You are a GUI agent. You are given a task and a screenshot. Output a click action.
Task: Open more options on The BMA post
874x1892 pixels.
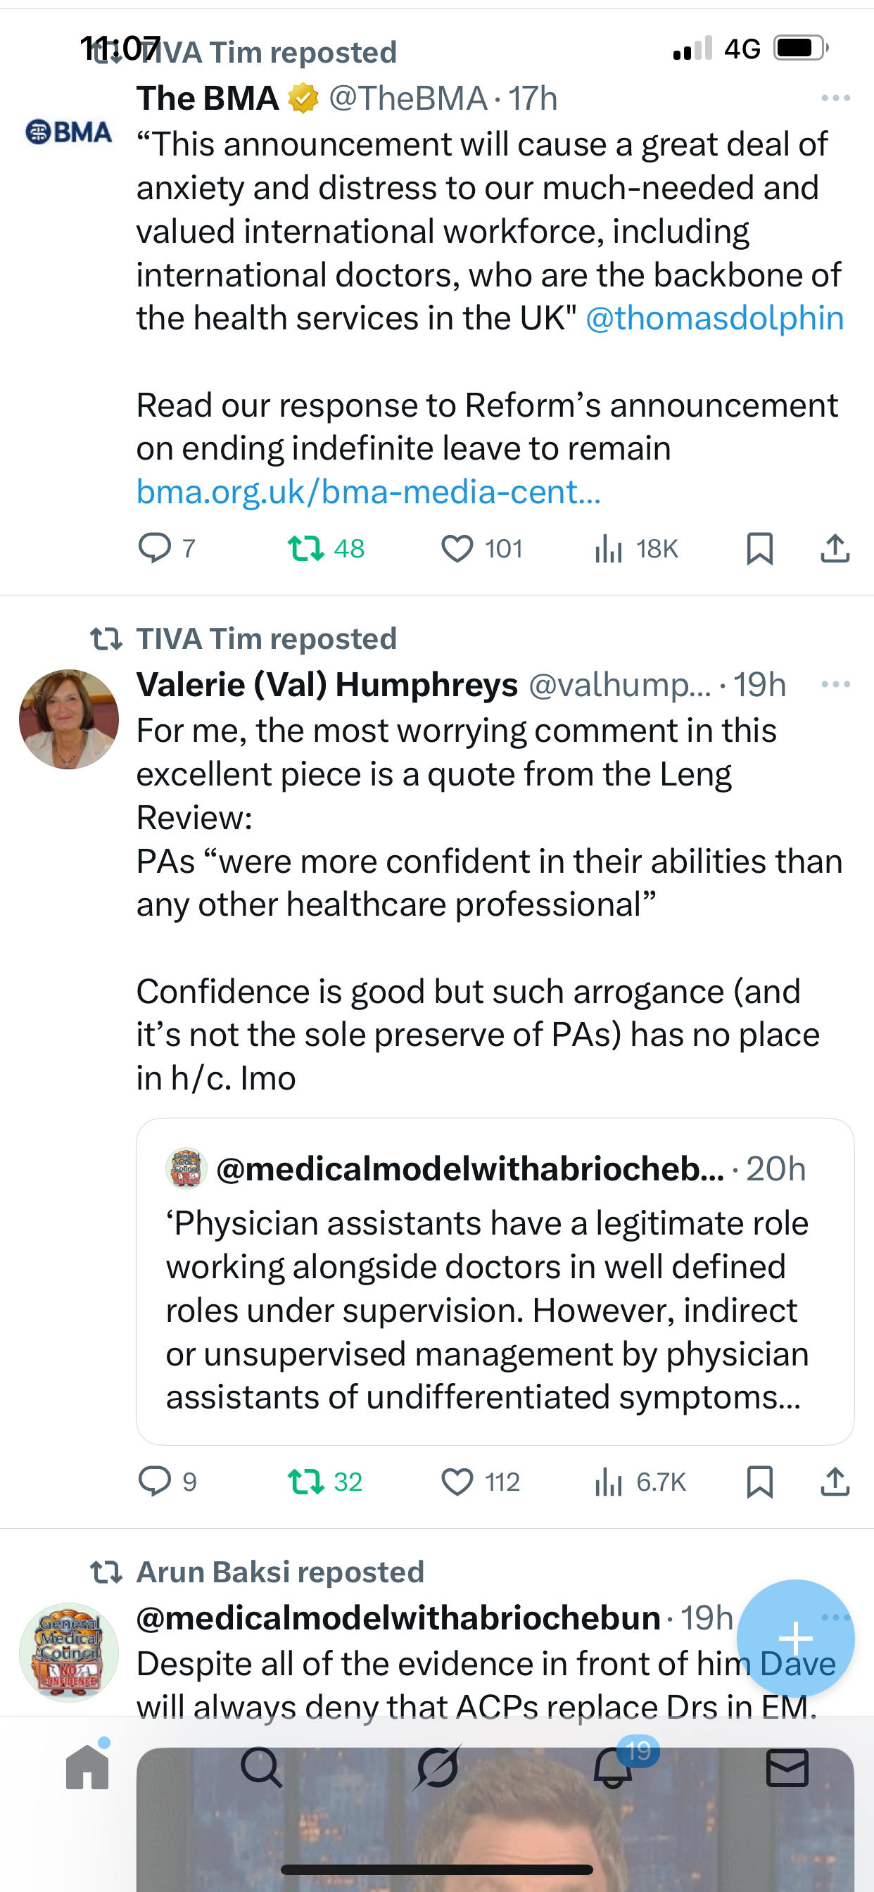835,99
